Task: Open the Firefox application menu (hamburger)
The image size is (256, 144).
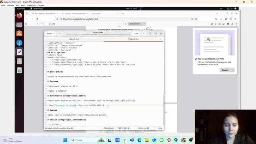Action: tap(236, 19)
